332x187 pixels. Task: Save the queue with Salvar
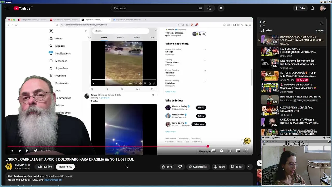pos(266,31)
